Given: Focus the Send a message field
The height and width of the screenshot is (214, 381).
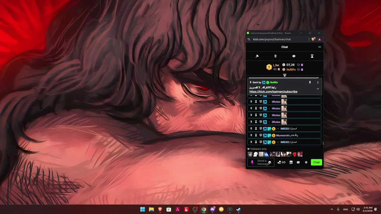Looking at the screenshot, I should [x=261, y=162].
